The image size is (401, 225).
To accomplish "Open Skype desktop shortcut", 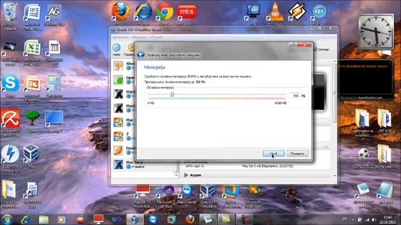I will (x=10, y=86).
